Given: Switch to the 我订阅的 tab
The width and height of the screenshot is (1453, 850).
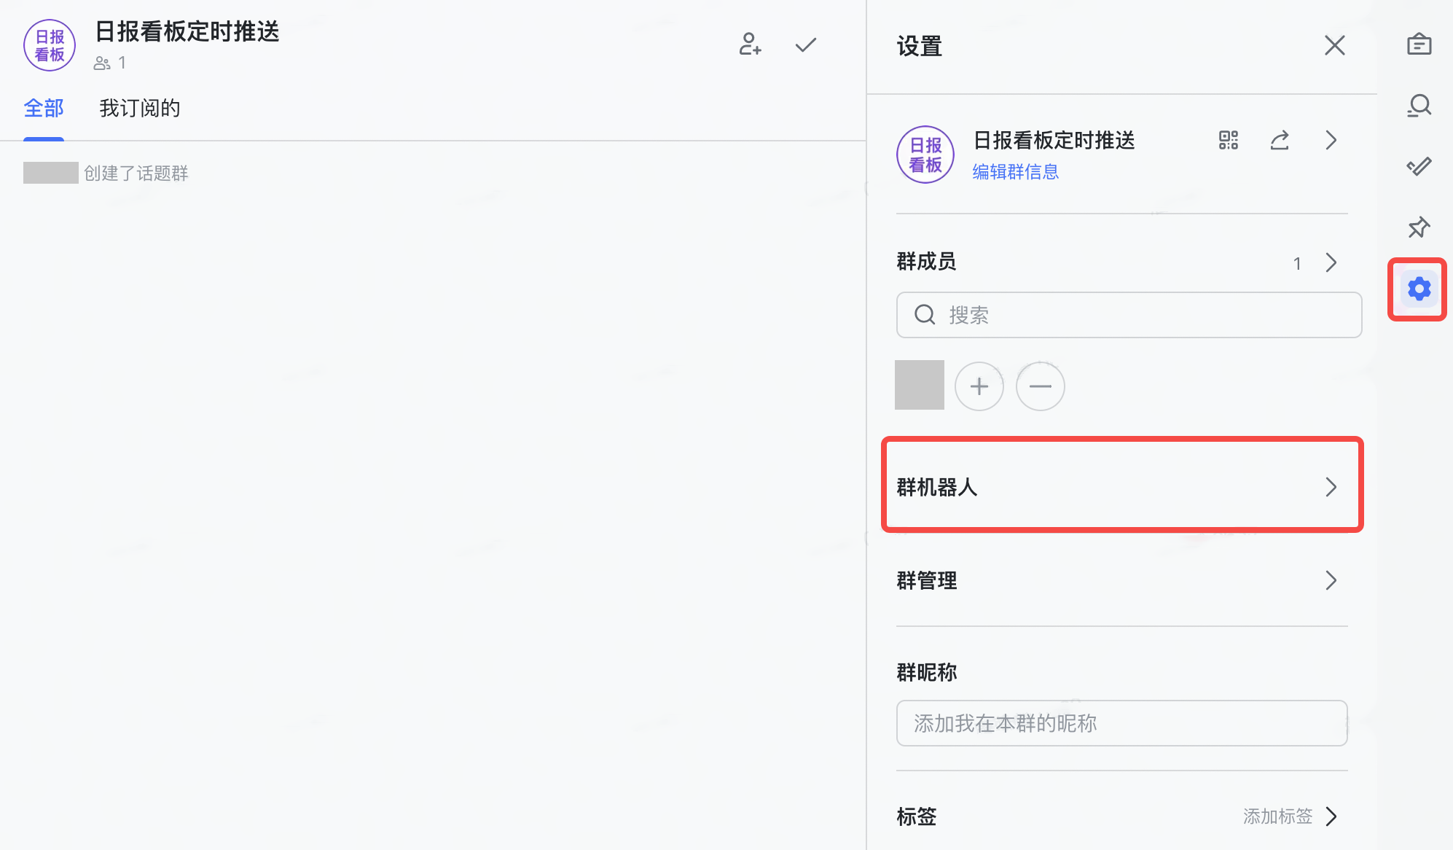Looking at the screenshot, I should click(x=139, y=108).
